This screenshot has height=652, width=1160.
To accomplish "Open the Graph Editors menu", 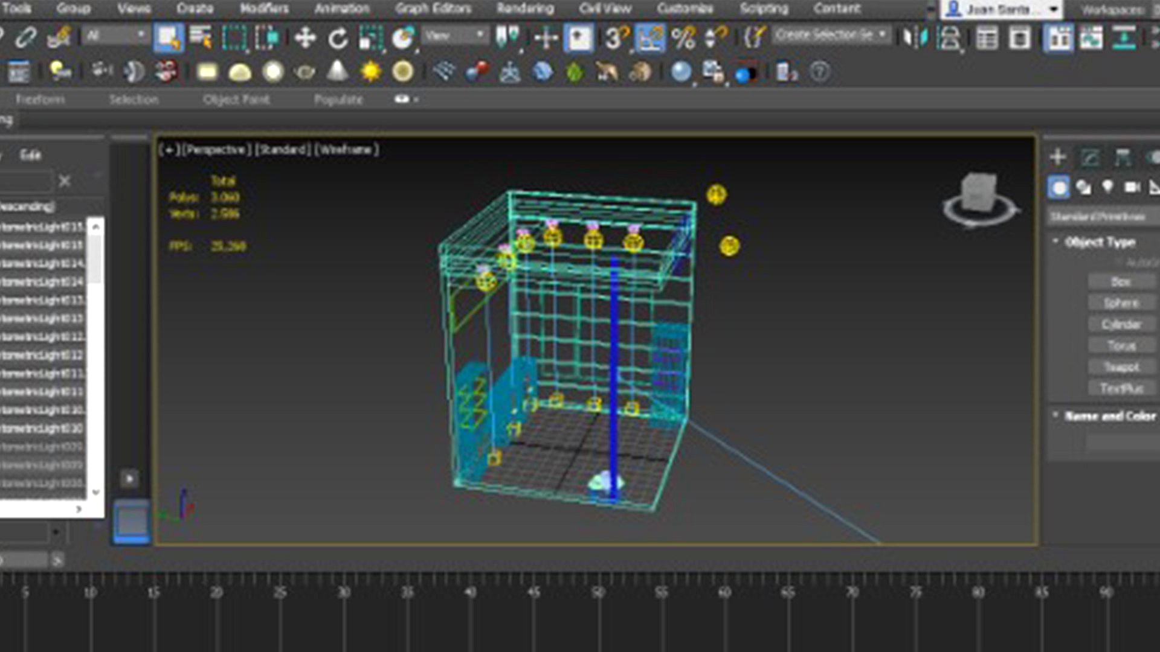I will click(433, 8).
